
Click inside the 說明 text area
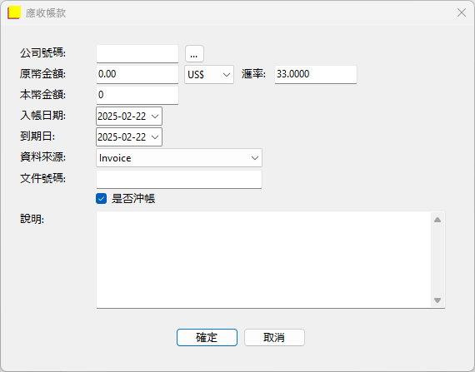coord(263,260)
